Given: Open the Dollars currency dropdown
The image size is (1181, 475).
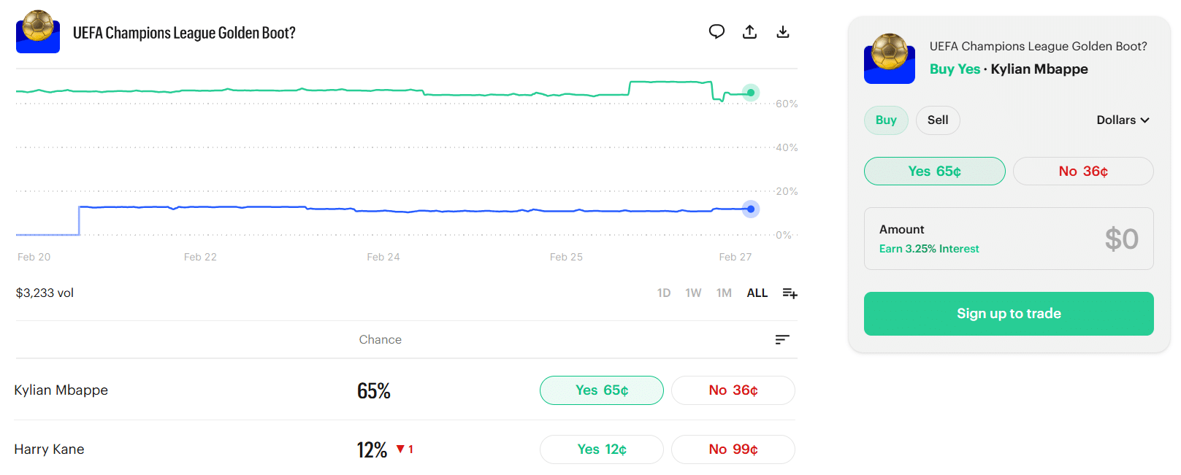Looking at the screenshot, I should [1123, 120].
